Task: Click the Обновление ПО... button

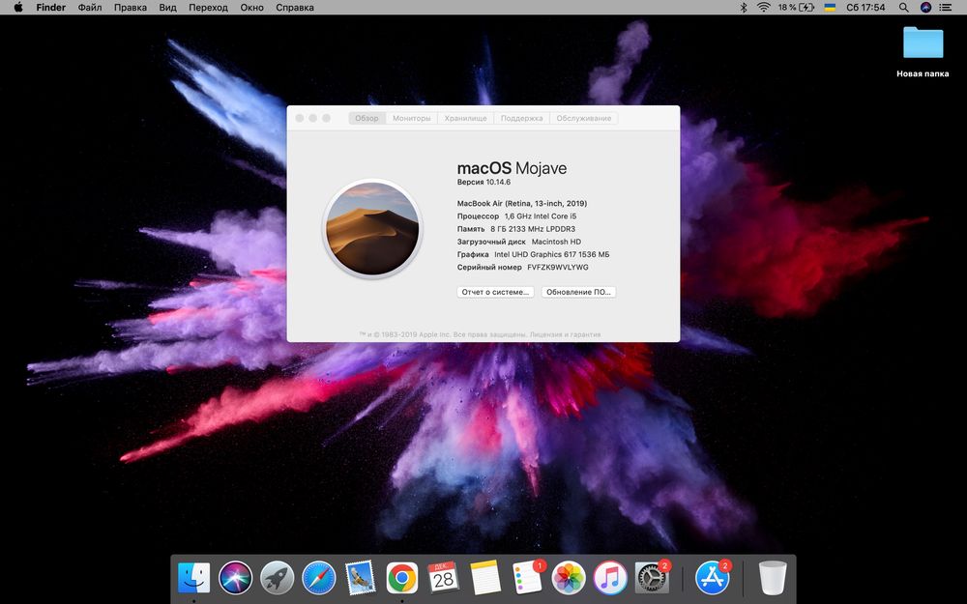Action: pyautogui.click(x=578, y=292)
